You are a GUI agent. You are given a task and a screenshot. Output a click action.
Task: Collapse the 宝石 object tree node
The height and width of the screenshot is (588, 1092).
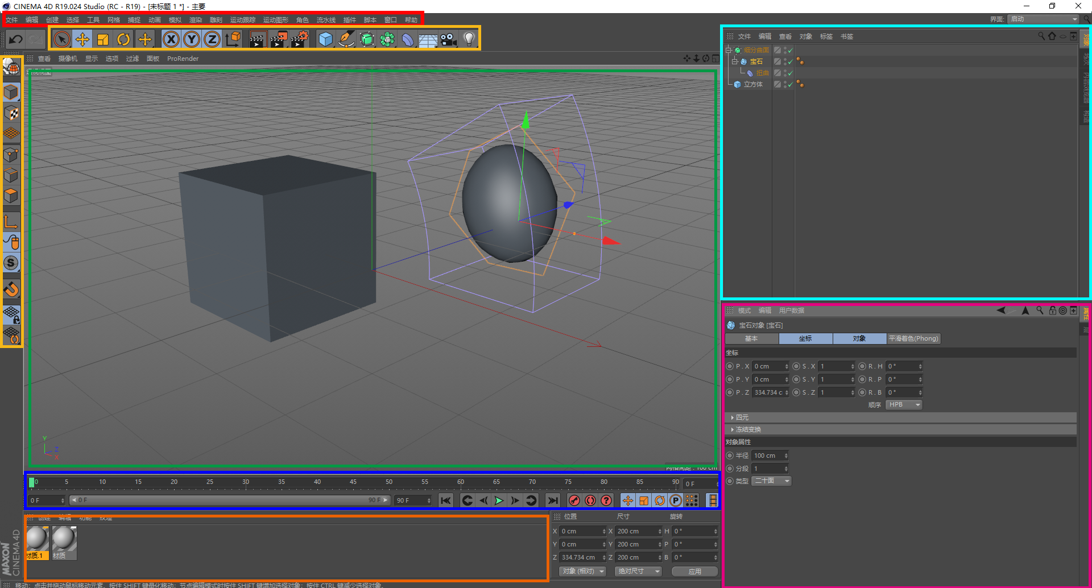[x=735, y=61]
